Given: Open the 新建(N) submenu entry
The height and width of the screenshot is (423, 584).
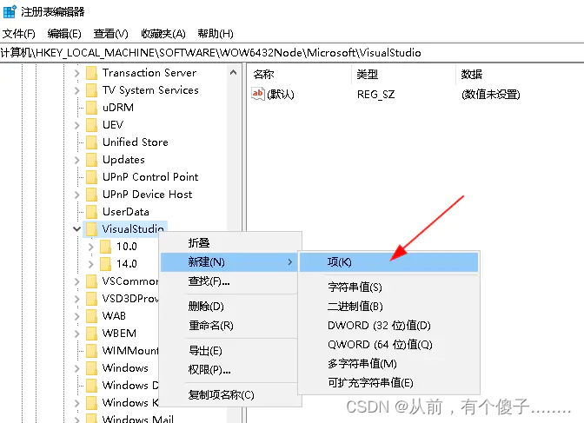Looking at the screenshot, I should click(229, 262).
